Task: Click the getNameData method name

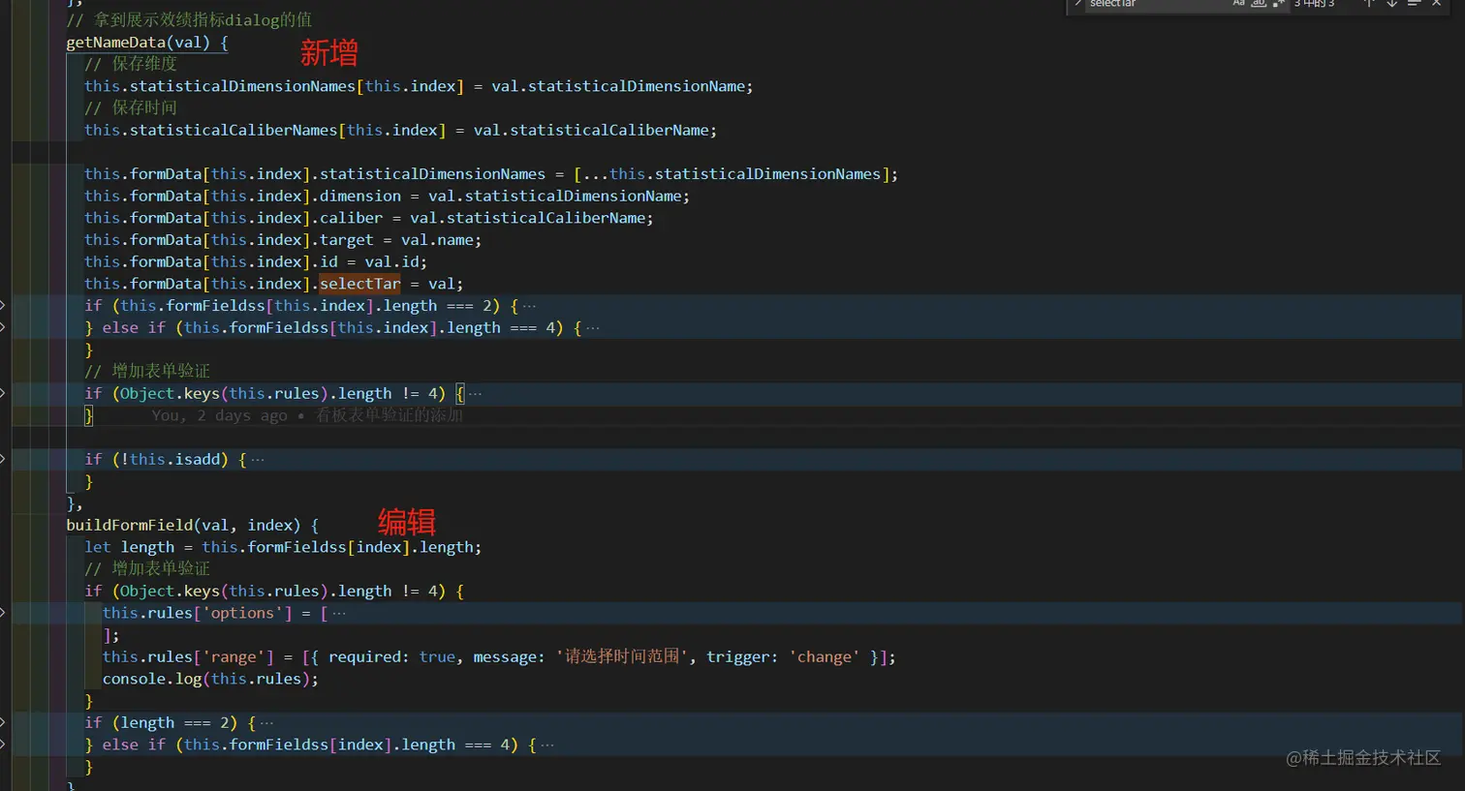Action: pyautogui.click(x=116, y=43)
